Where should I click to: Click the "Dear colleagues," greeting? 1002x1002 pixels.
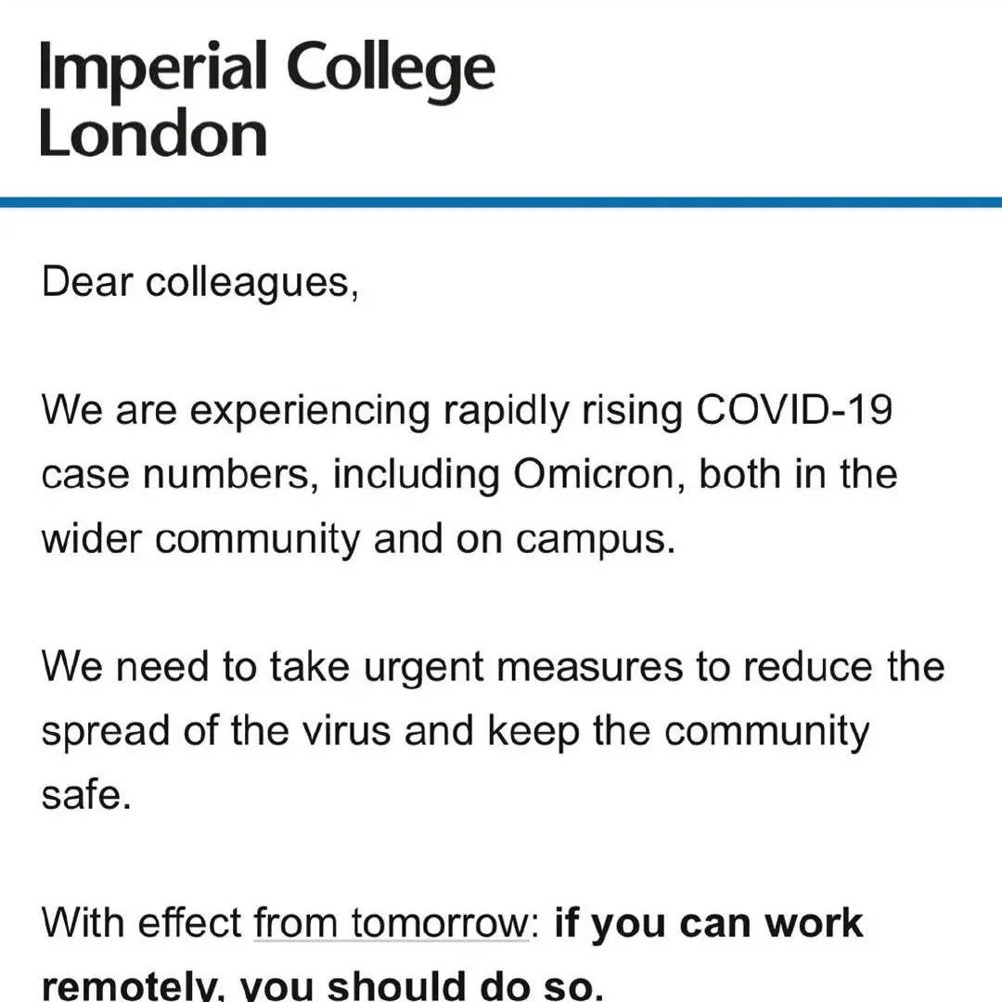click(x=199, y=282)
